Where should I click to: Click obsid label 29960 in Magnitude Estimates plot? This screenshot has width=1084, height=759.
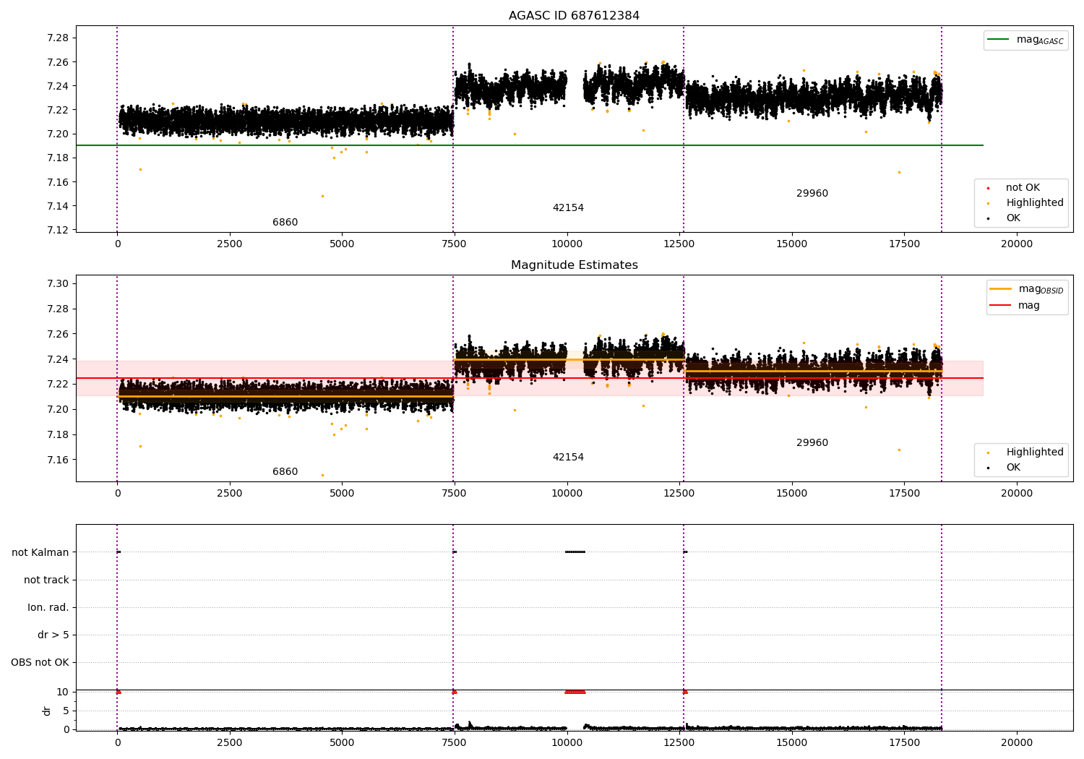[812, 443]
